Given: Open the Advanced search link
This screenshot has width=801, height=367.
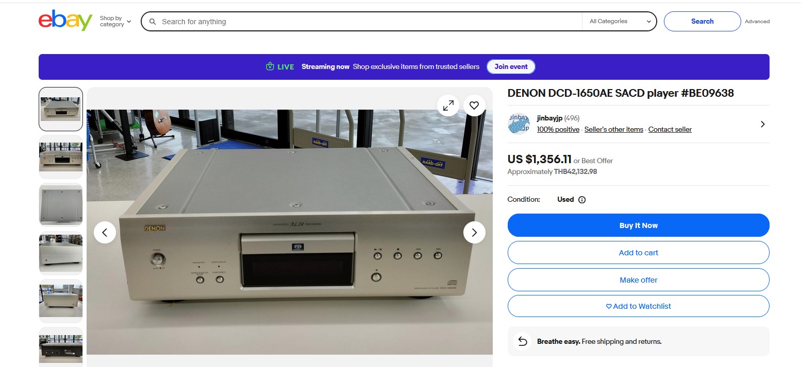Looking at the screenshot, I should 757,22.
